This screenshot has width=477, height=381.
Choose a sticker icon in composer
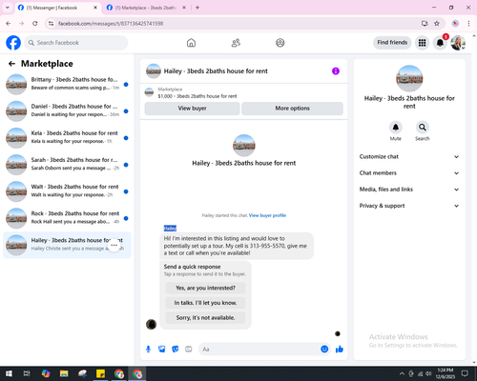pos(176,350)
